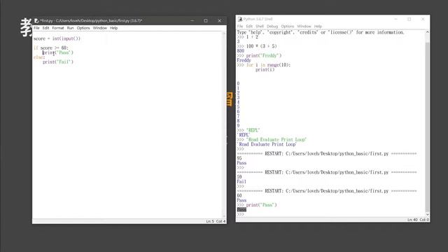Image resolution: width=448 pixels, height=252 pixels.
Task: Open Options menu in Python Shell window
Action: pyautogui.click(x=288, y=27)
